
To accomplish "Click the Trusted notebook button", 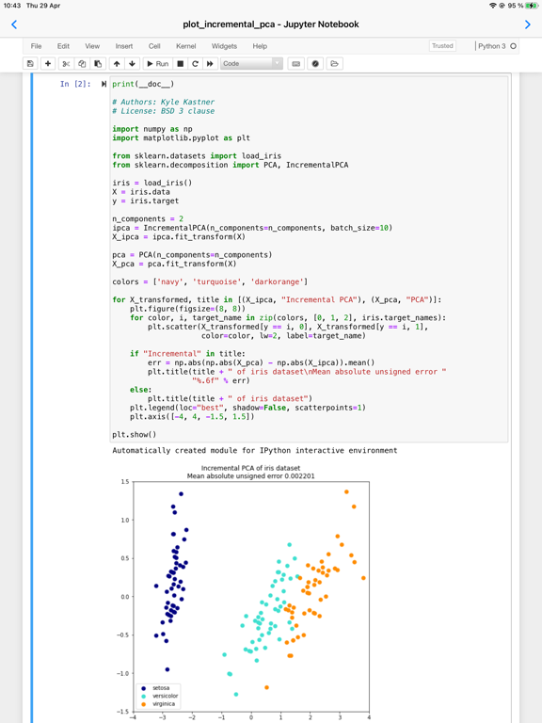I will coord(442,46).
